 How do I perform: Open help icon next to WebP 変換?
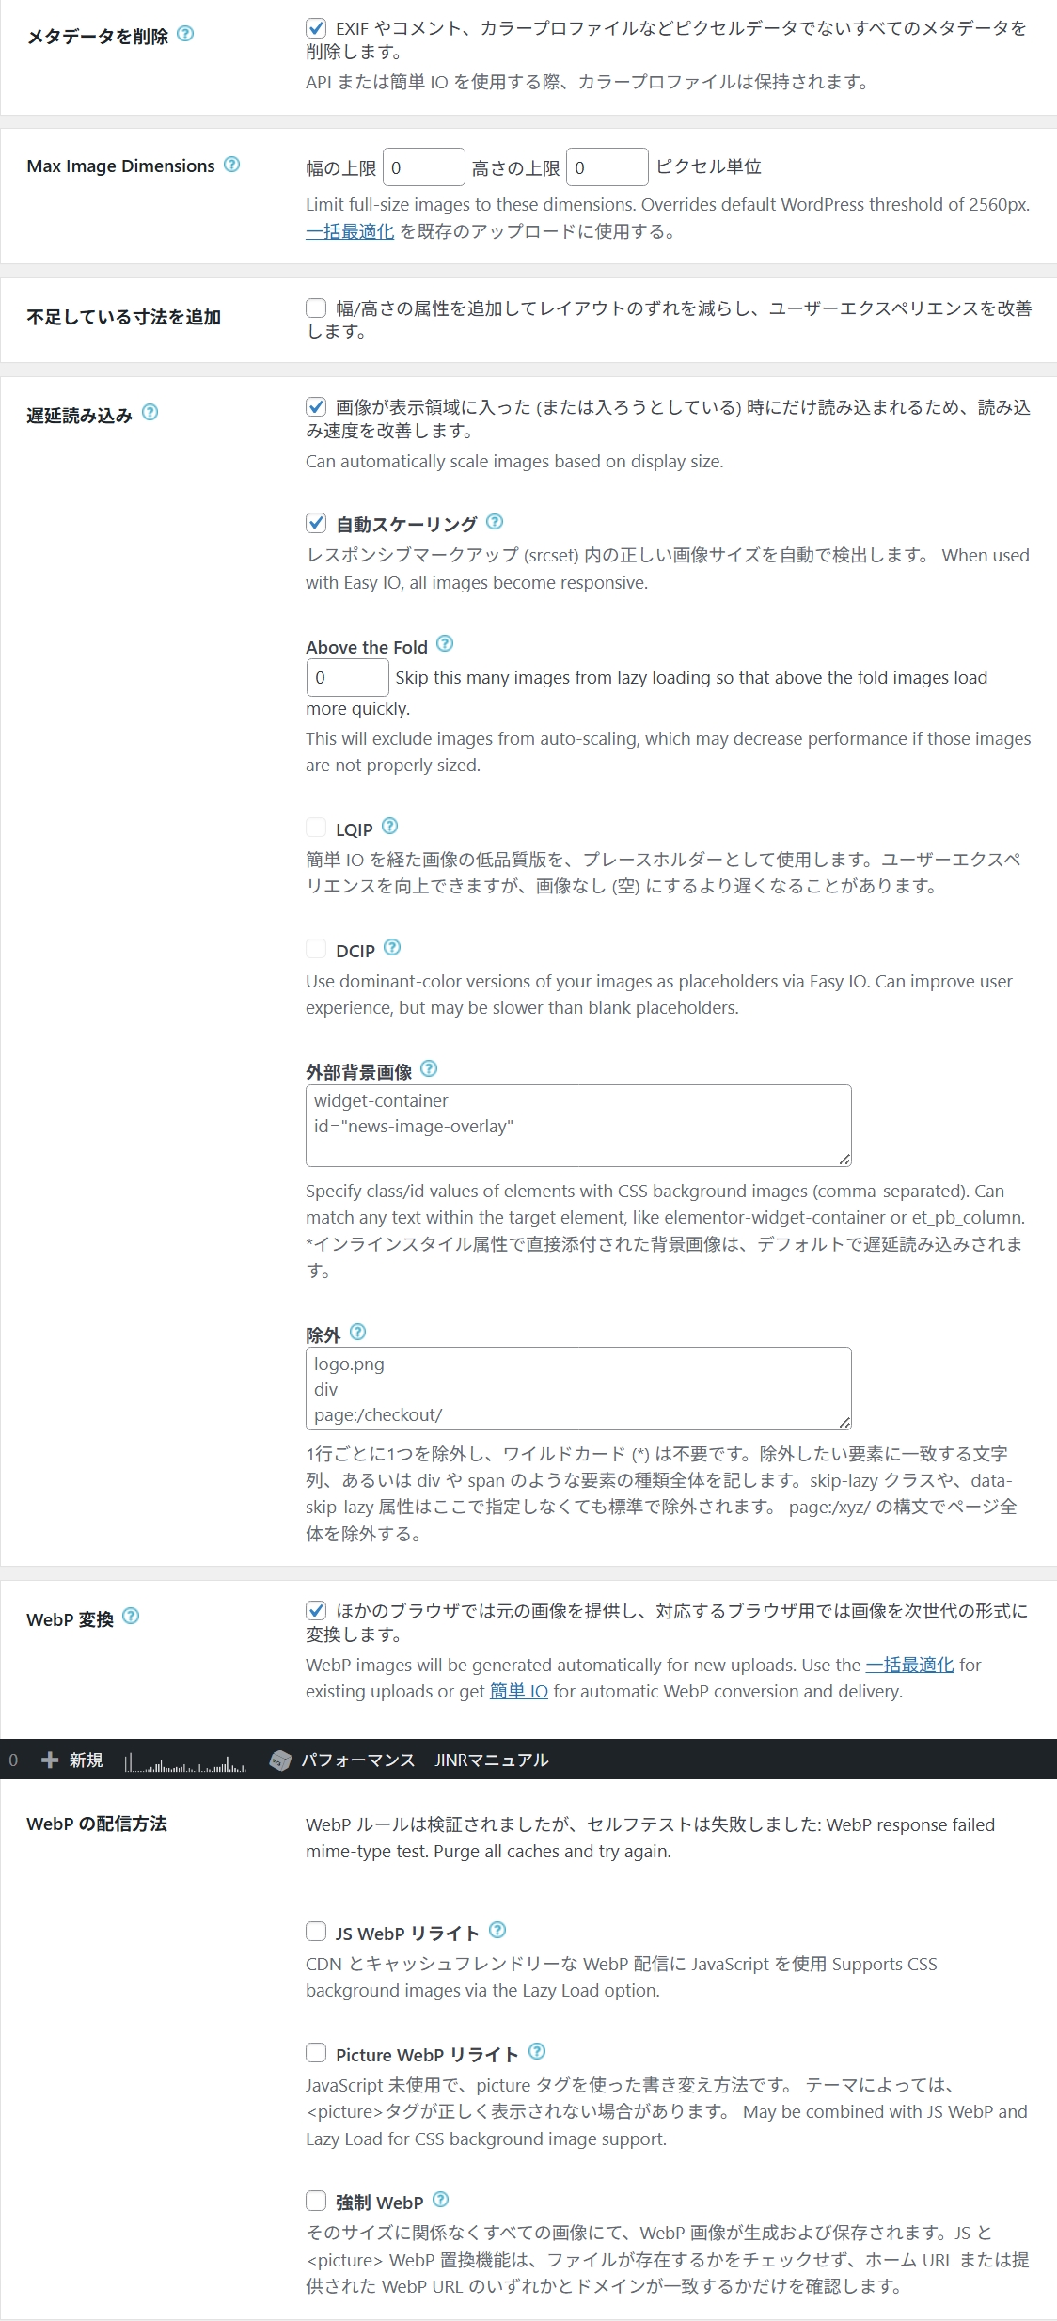pyautogui.click(x=131, y=1616)
